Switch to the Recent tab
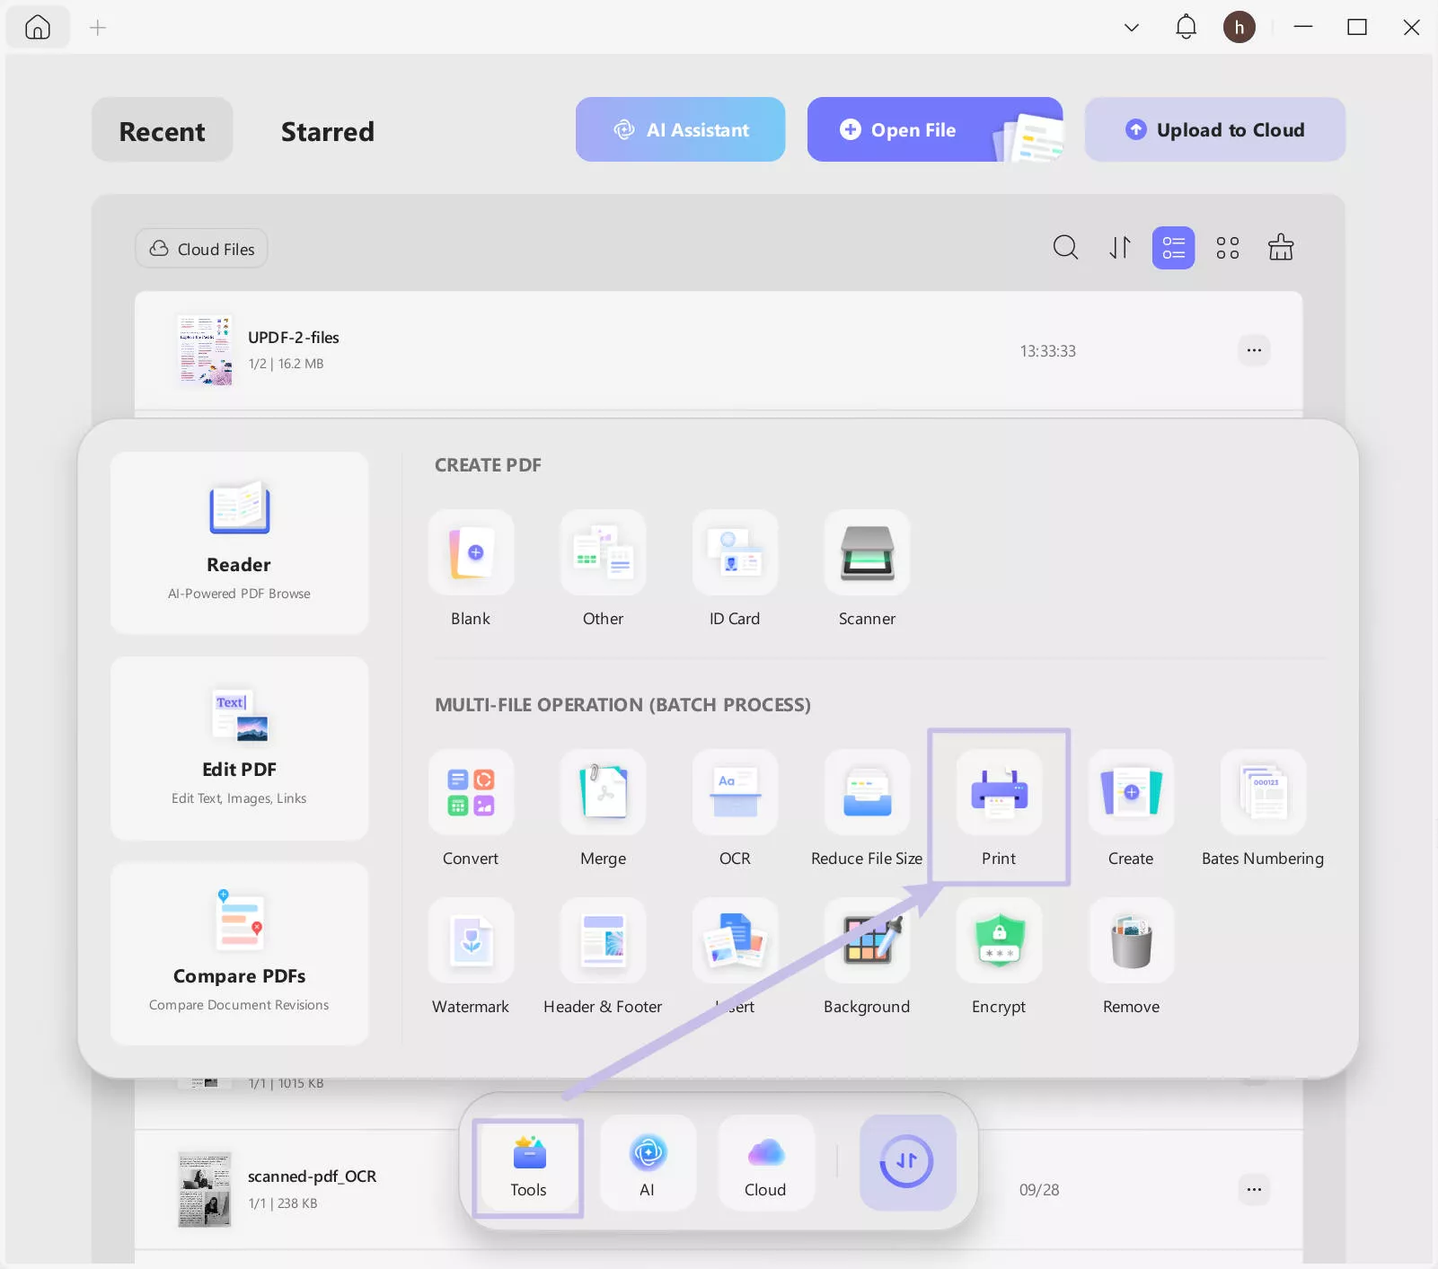This screenshot has width=1438, height=1269. tap(163, 130)
